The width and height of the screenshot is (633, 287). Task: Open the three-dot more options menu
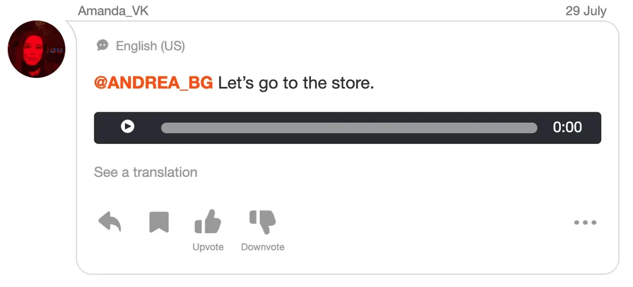click(585, 222)
